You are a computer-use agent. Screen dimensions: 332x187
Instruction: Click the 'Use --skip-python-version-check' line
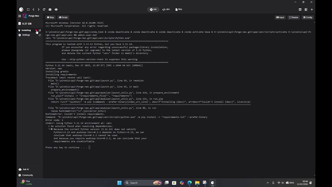[99, 59]
